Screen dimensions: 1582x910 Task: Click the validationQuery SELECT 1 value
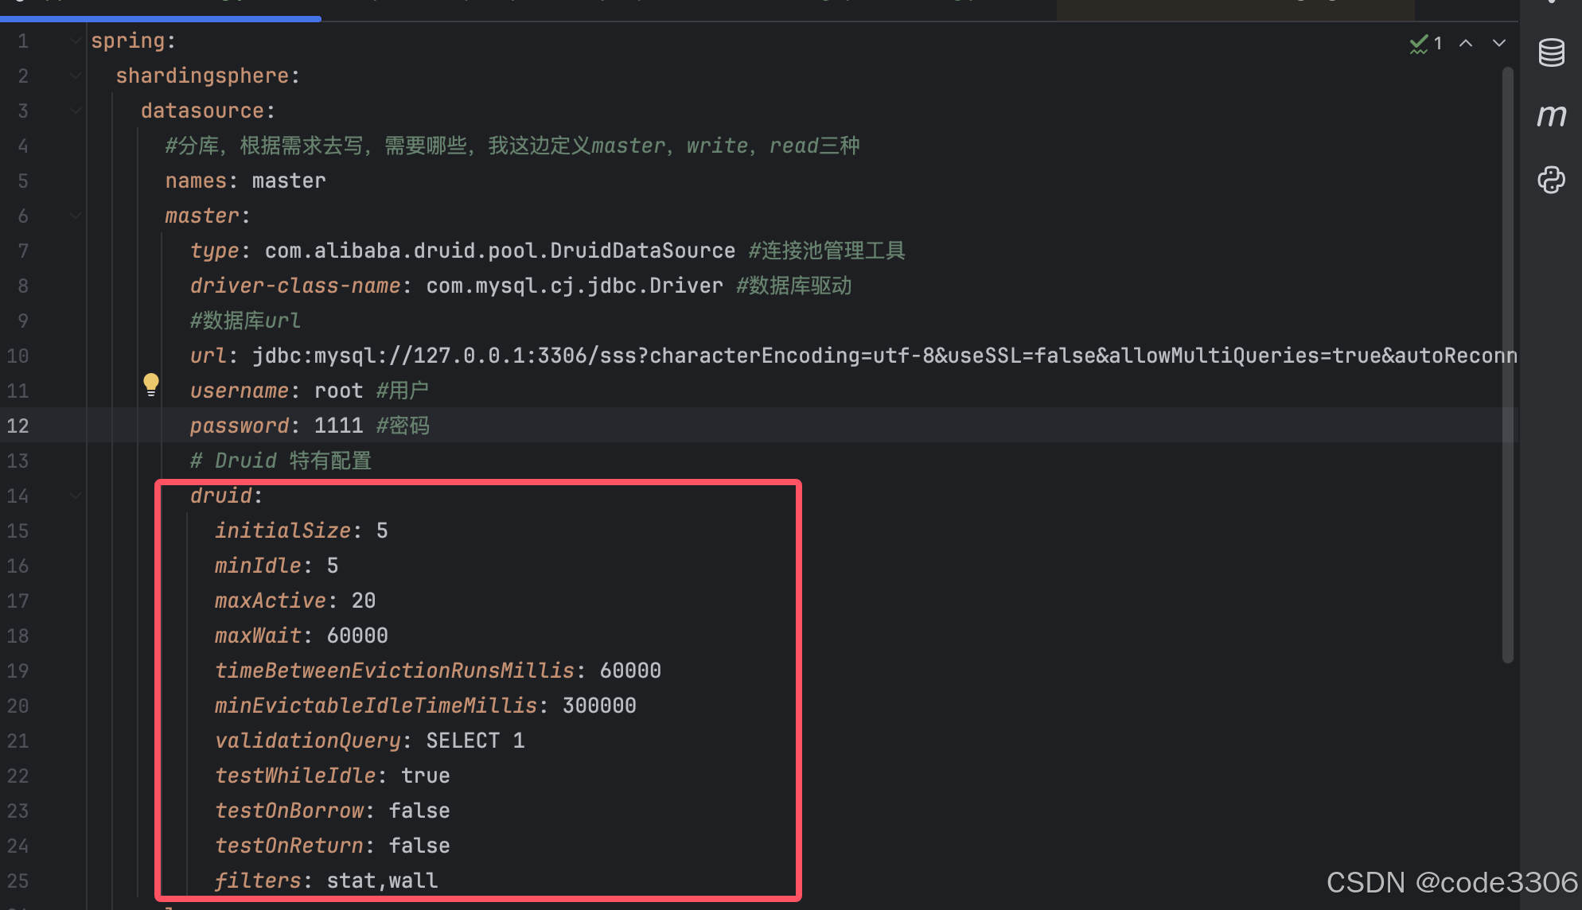point(475,741)
